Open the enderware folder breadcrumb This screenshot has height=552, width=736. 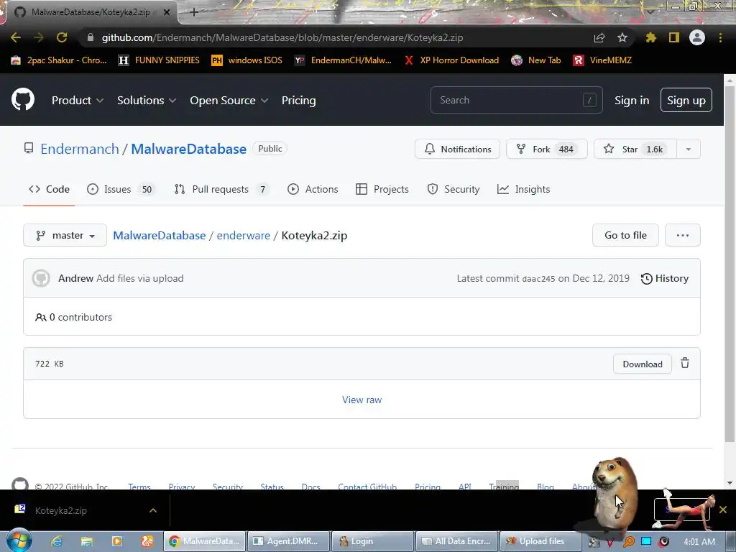click(243, 236)
